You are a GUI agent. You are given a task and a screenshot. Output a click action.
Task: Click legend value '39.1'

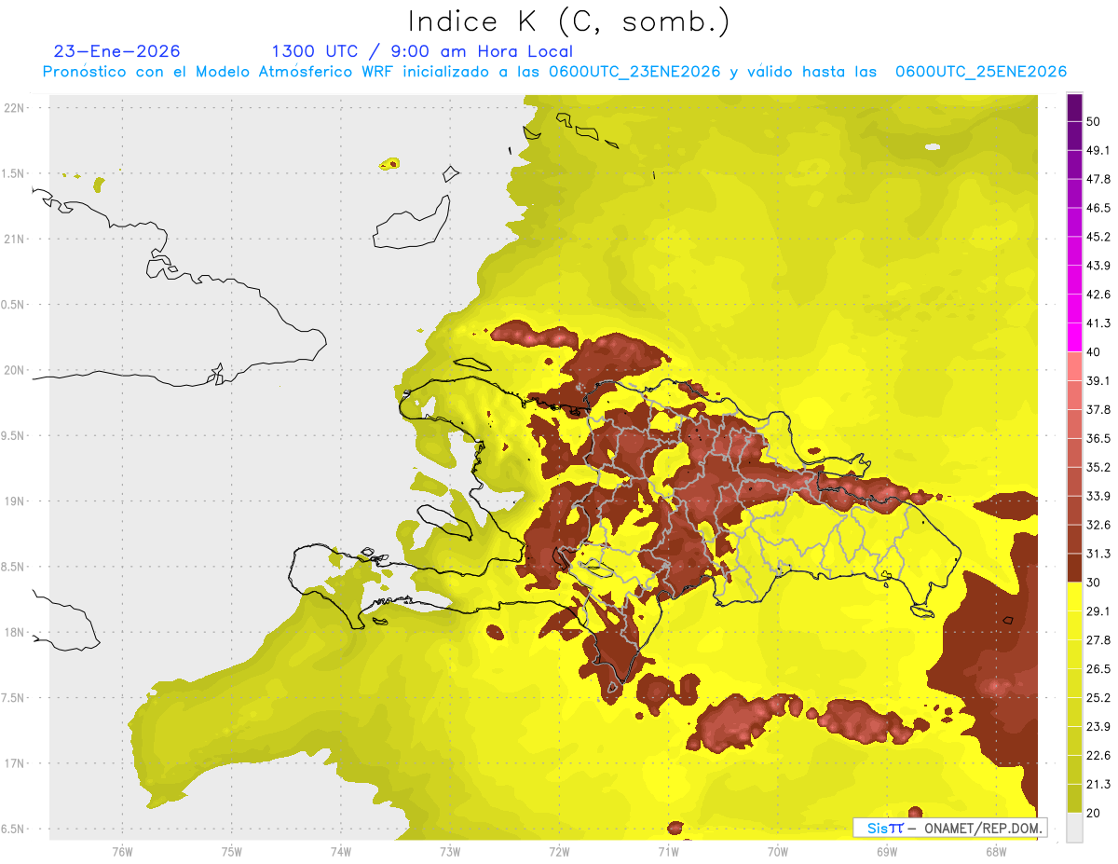click(x=1098, y=380)
